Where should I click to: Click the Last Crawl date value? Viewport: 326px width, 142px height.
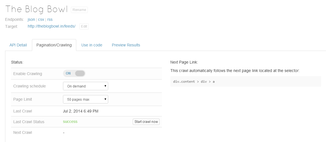(x=81, y=111)
